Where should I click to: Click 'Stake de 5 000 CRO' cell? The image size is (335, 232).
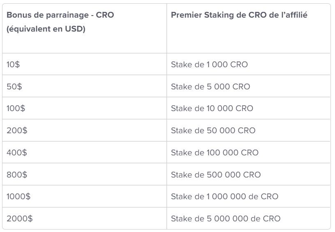click(248, 86)
